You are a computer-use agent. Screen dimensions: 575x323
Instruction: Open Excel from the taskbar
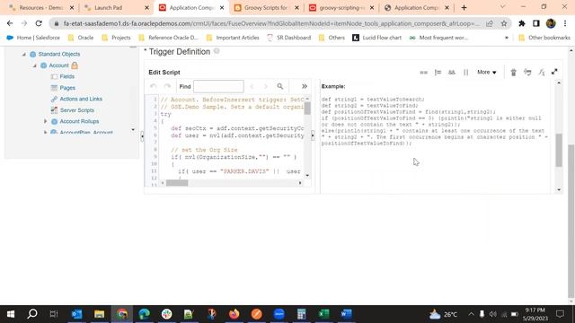coord(323,314)
